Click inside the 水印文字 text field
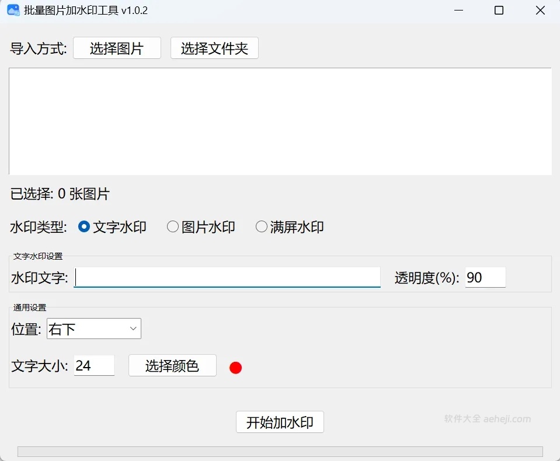The width and height of the screenshot is (560, 461). coord(227,278)
